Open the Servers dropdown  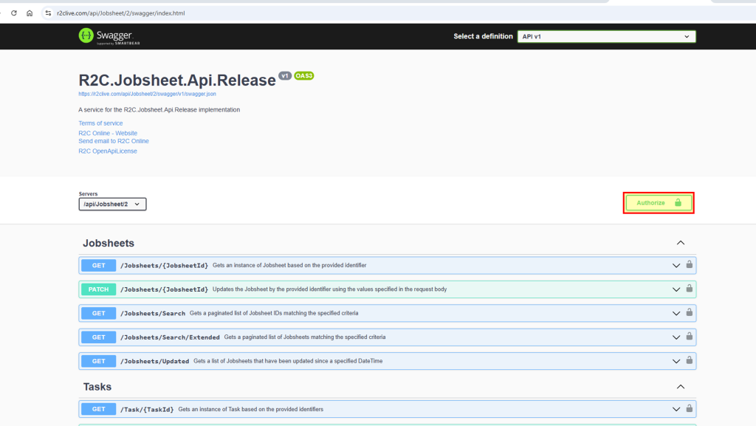[111, 205]
